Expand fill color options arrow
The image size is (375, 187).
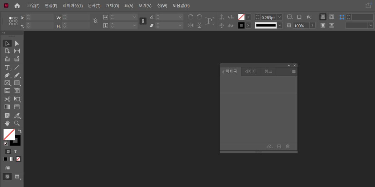[248, 17]
